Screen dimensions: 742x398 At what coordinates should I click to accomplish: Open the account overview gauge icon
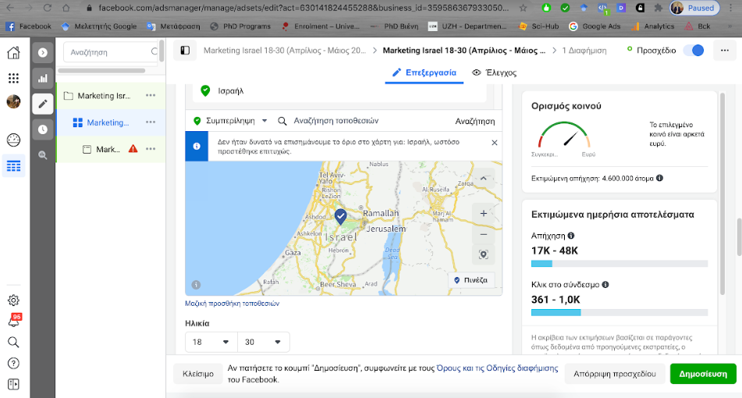click(x=13, y=140)
